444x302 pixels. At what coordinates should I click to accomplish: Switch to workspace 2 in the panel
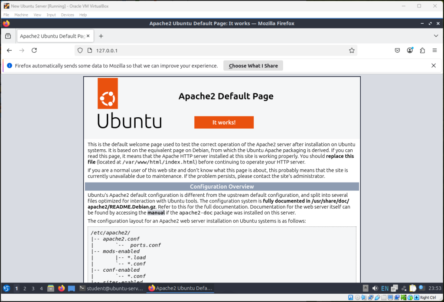25,288
